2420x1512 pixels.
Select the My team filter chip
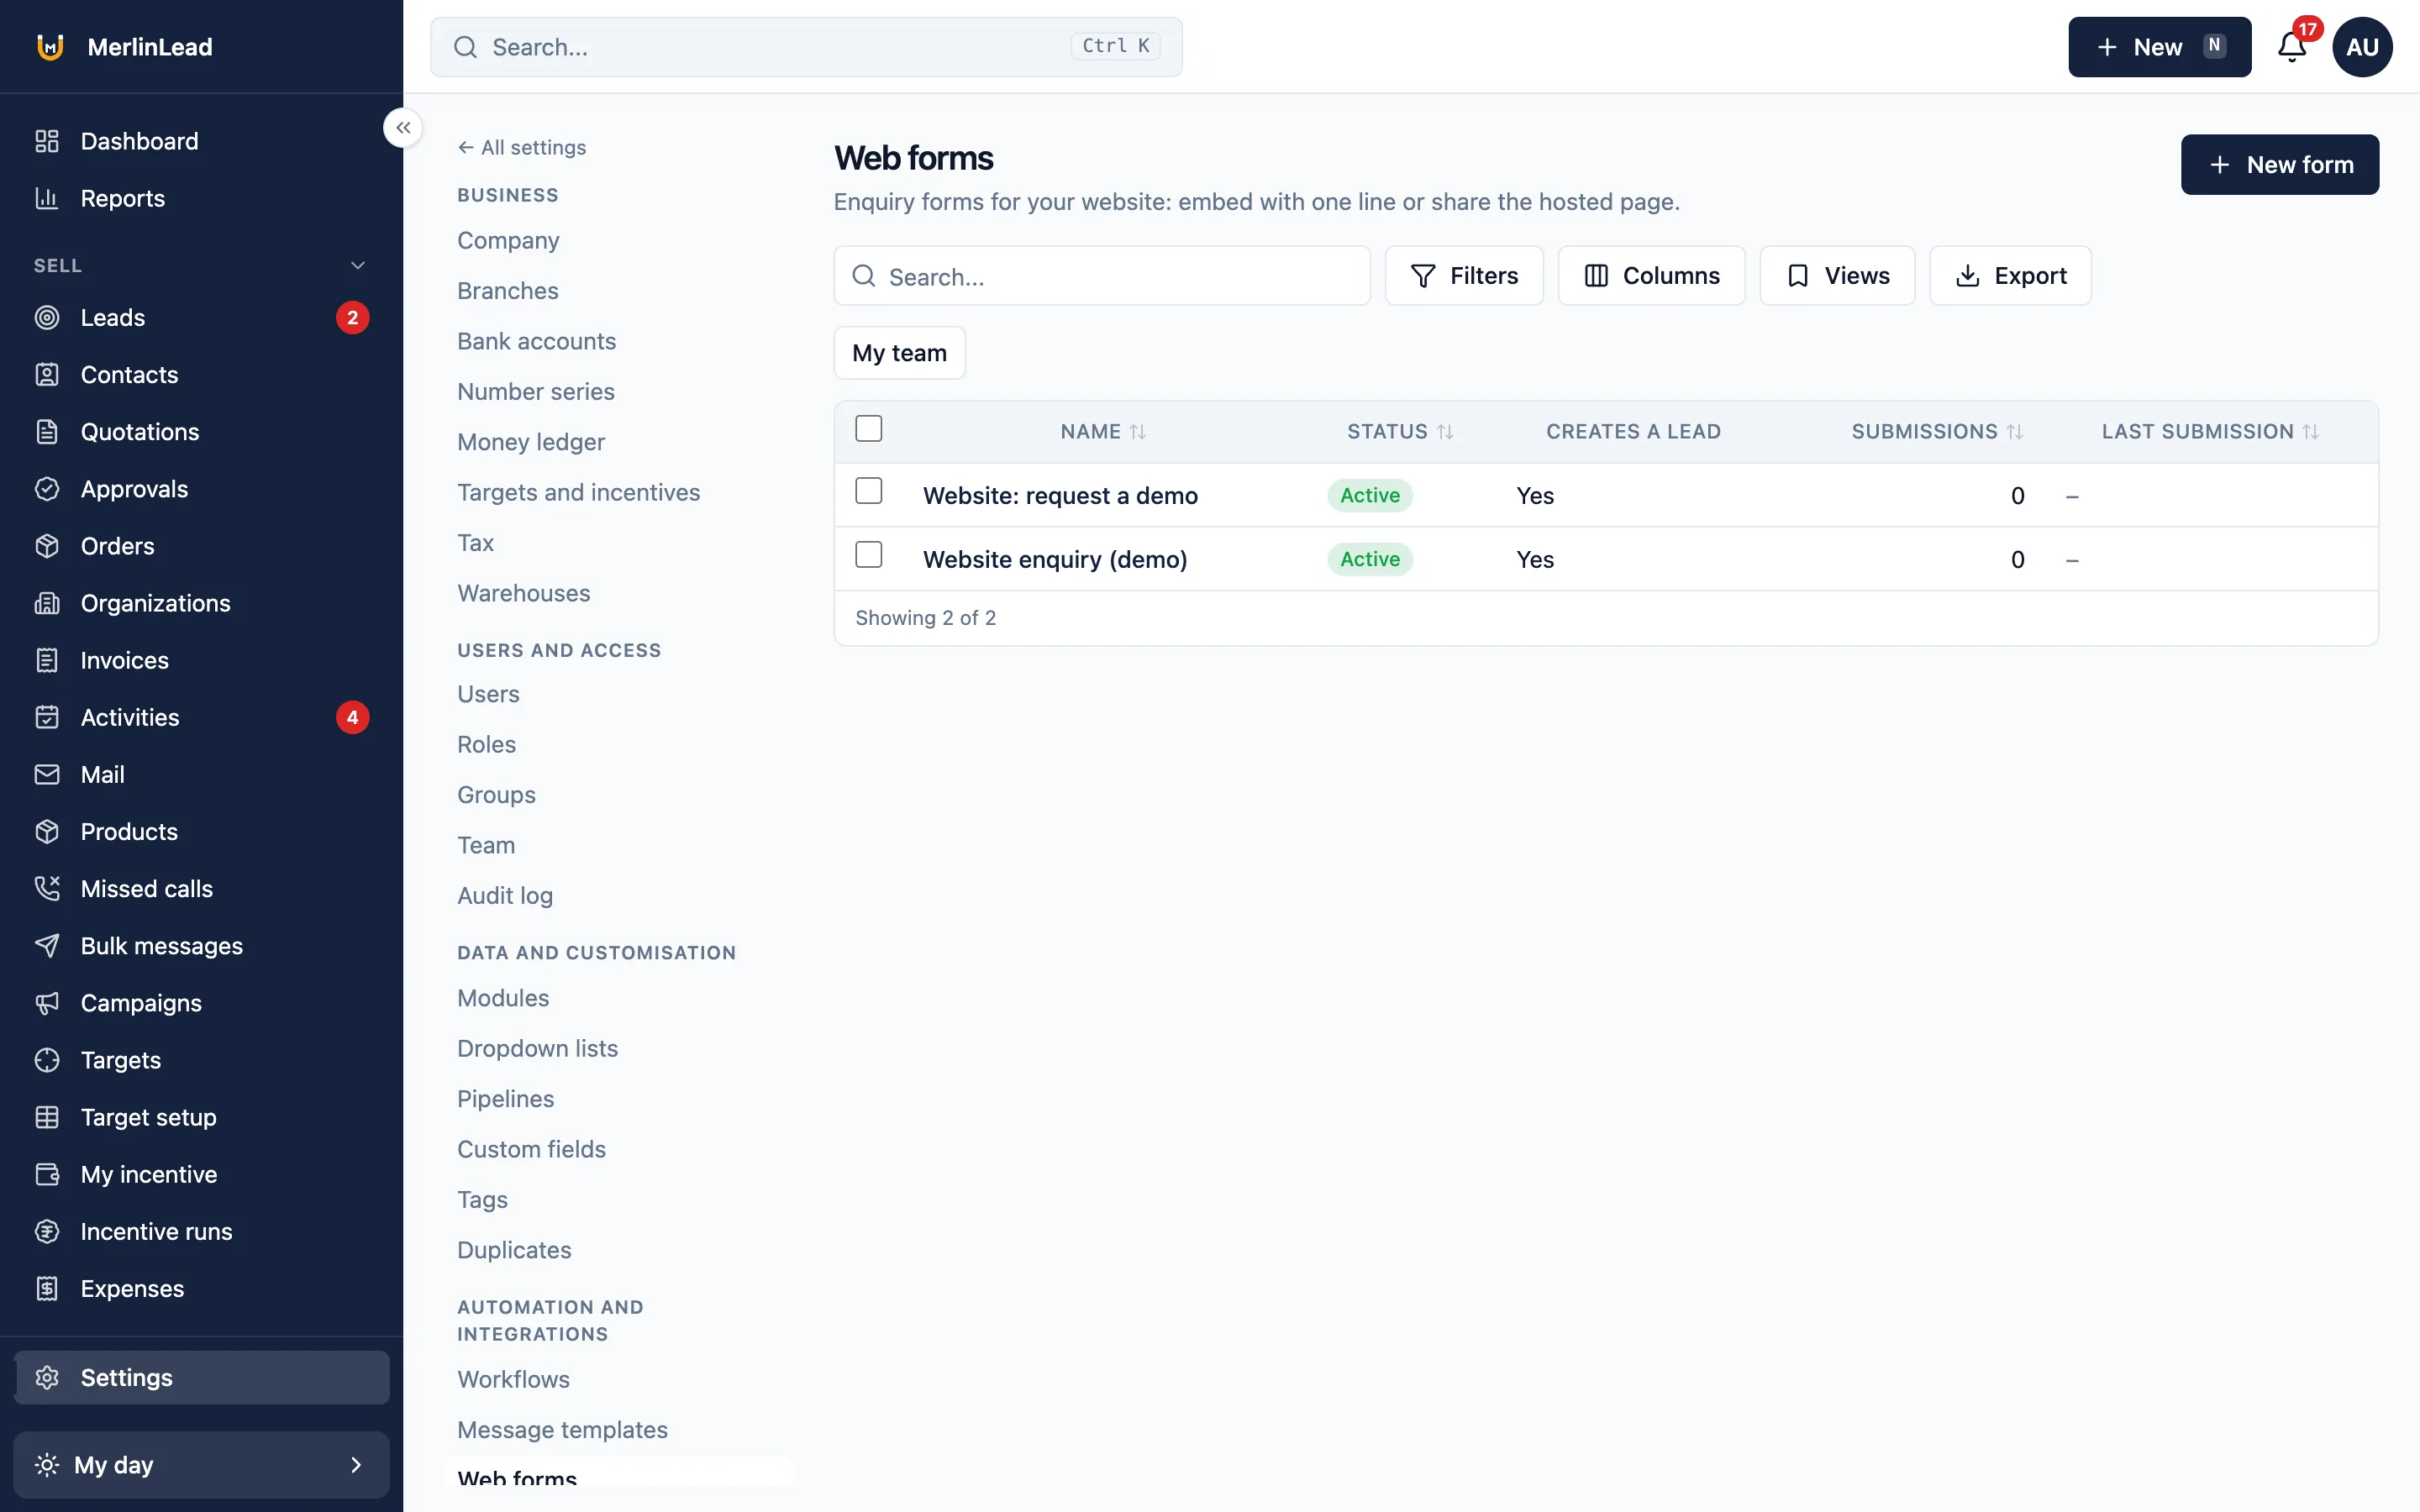point(899,353)
